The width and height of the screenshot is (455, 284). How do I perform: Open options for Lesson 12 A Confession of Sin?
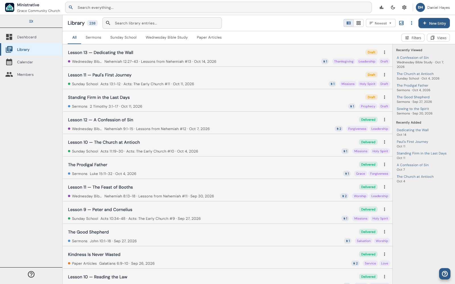[x=384, y=120]
